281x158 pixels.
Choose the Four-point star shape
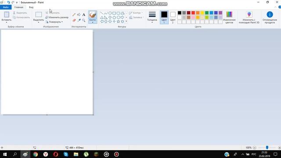(114, 22)
